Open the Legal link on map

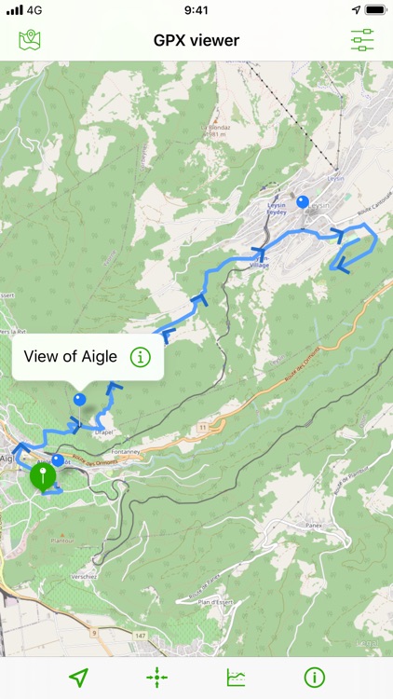click(x=368, y=643)
